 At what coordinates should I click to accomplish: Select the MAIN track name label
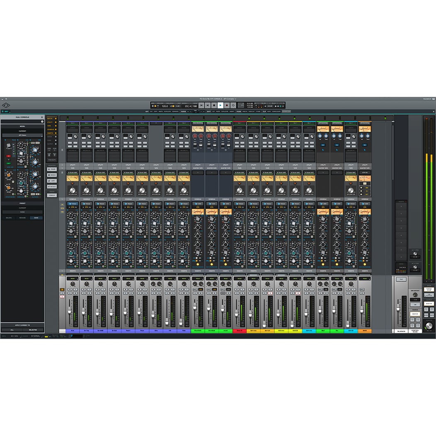click(x=365, y=331)
